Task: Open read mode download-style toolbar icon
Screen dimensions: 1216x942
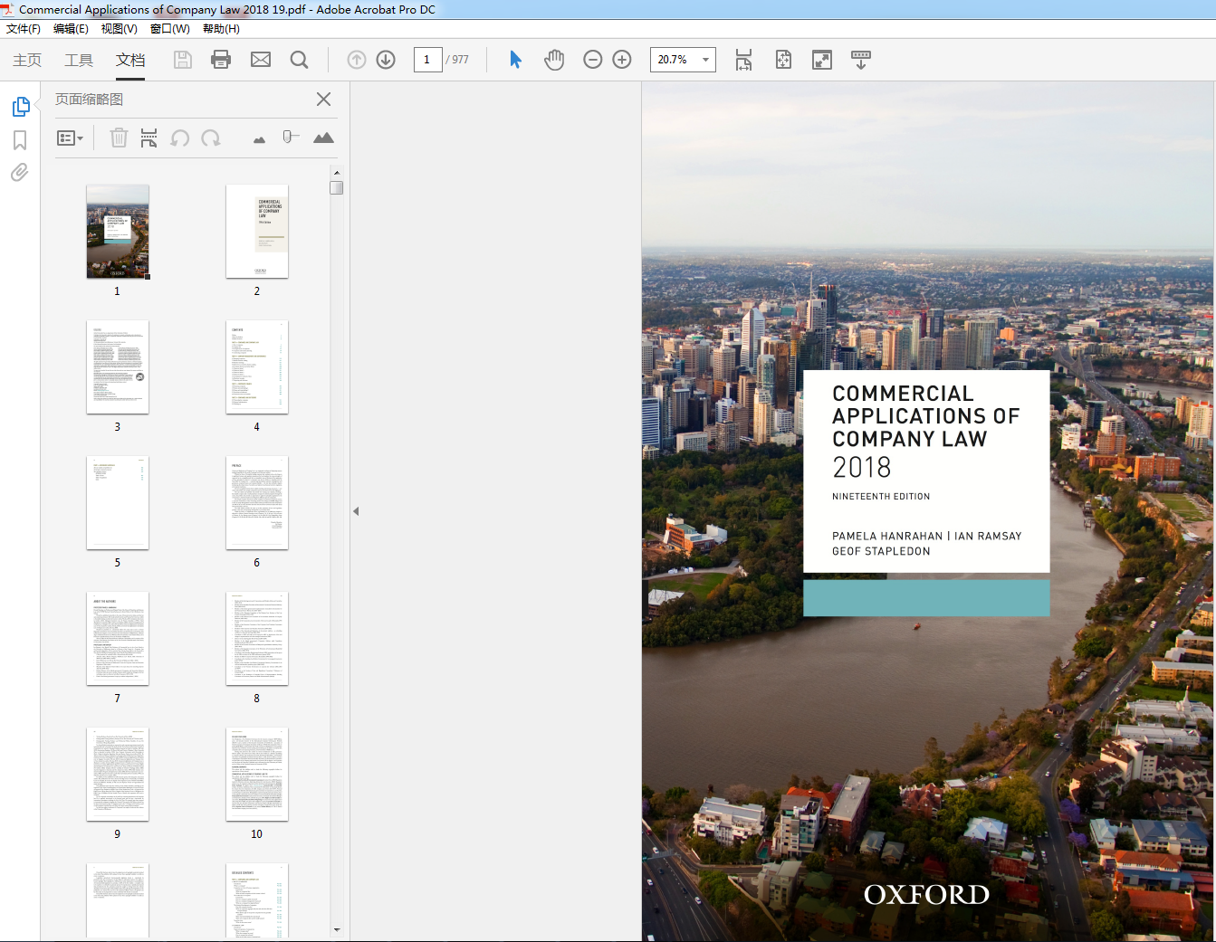Action: pos(861,60)
